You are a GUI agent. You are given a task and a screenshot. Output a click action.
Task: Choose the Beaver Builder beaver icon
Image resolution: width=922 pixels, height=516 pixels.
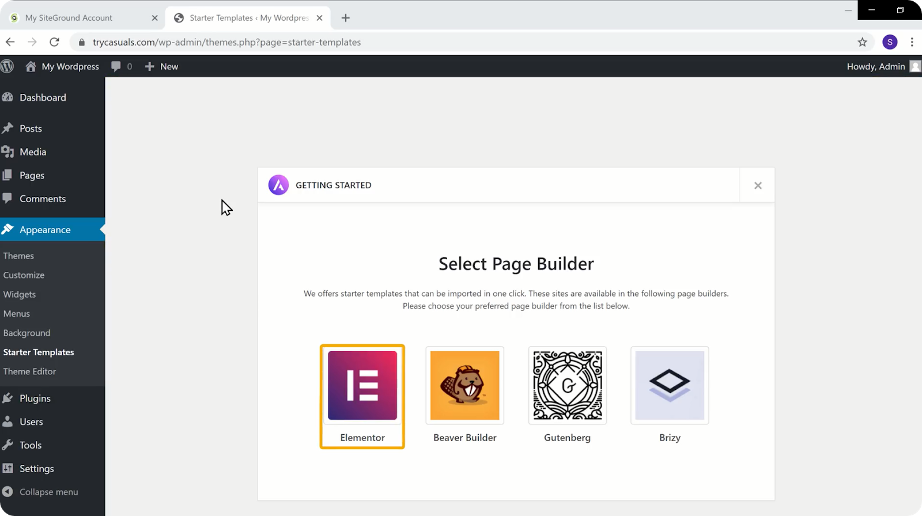point(465,385)
